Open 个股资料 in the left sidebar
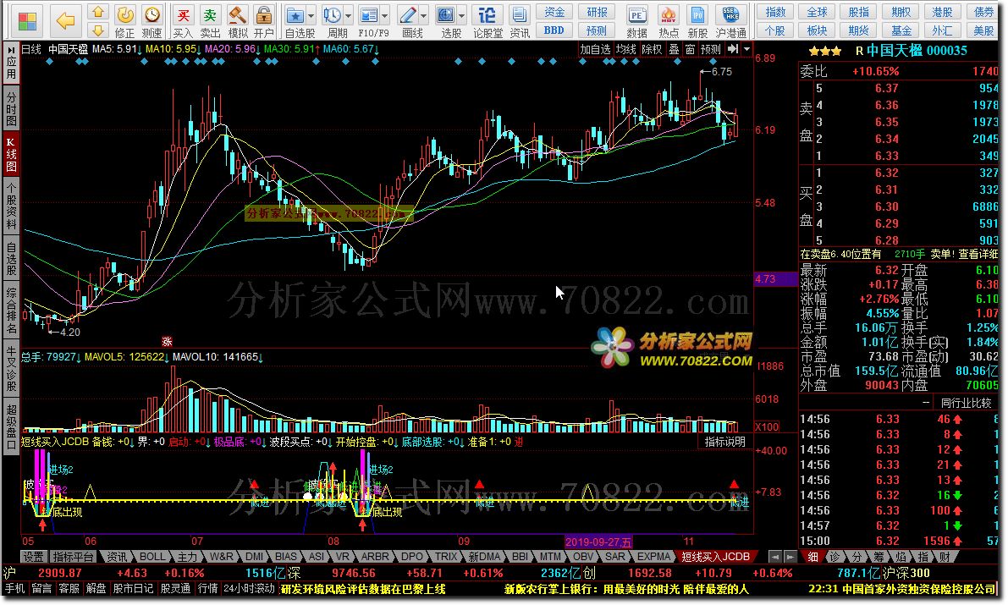Image resolution: width=1008 pixels, height=605 pixels. tap(11, 206)
